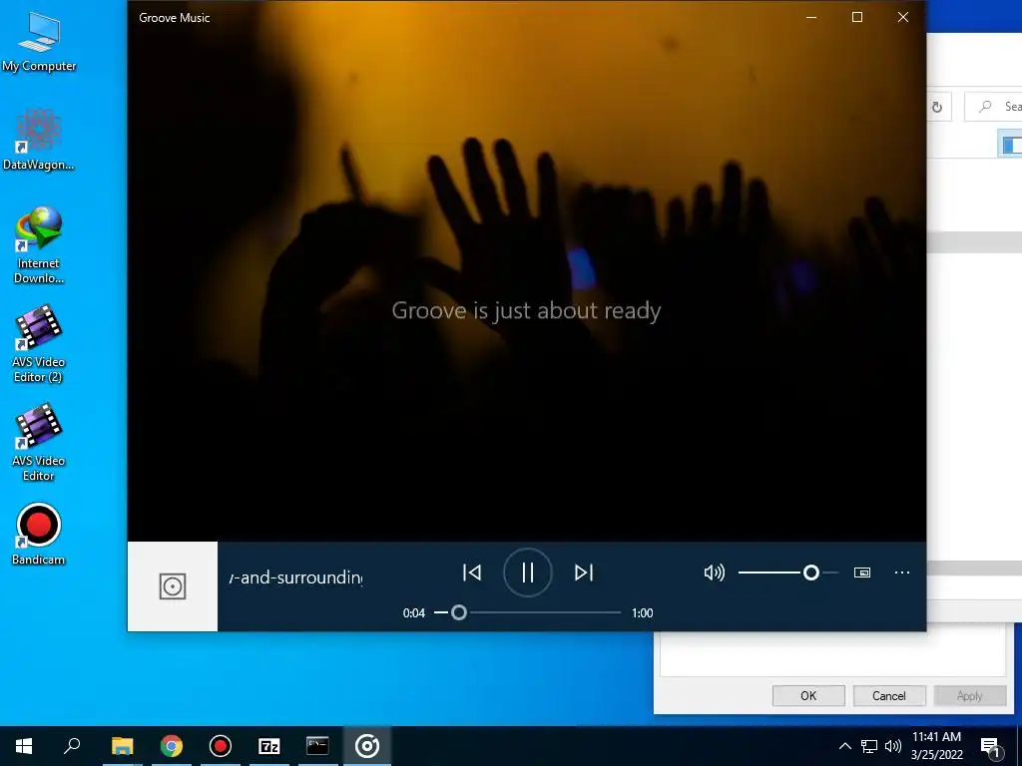Click total duration 1:00

(642, 613)
